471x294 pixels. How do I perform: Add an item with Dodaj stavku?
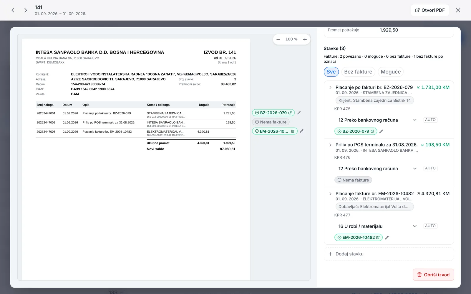click(389, 254)
